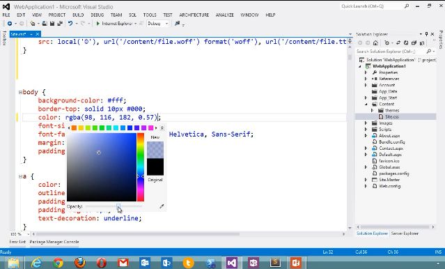
Task: Click the Sync with Active Document icon
Action: (x=398, y=43)
